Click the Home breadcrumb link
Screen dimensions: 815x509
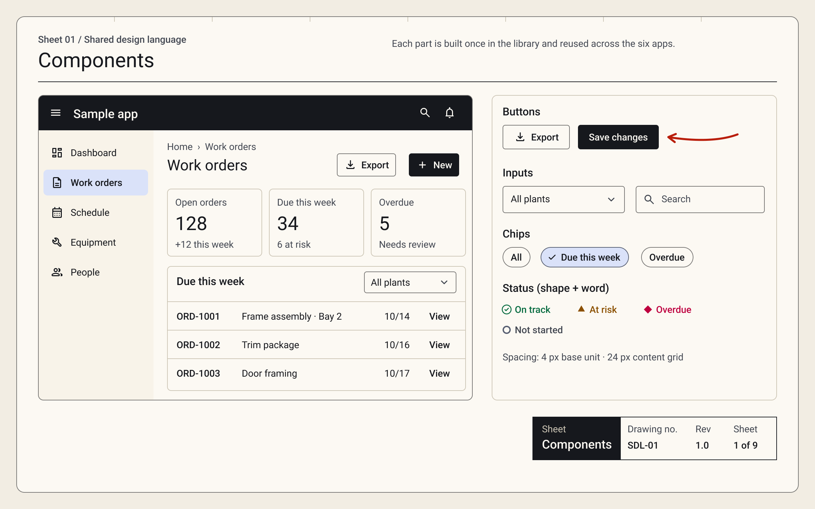pos(180,147)
